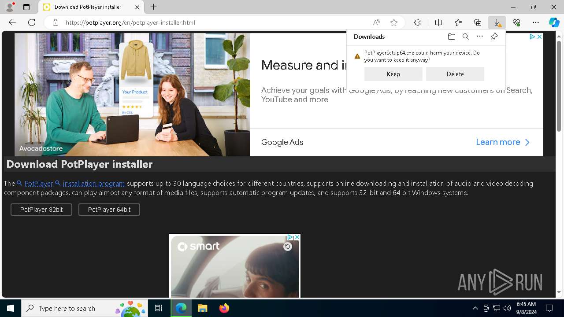View site information lock icon
Image resolution: width=564 pixels, height=317 pixels.
56,22
